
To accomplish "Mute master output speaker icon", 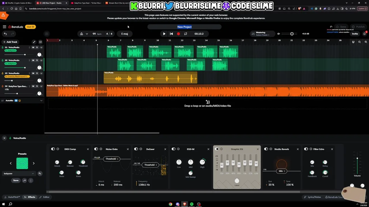I will pos(278,34).
